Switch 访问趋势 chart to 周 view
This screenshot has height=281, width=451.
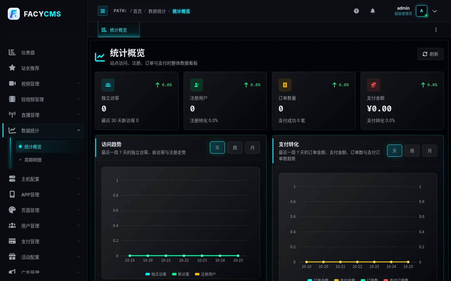[x=235, y=148]
